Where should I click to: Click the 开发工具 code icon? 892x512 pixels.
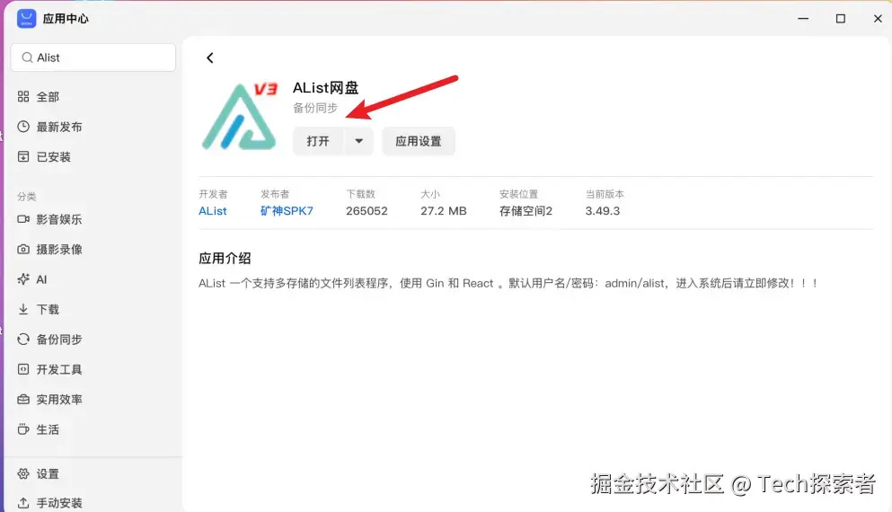pos(23,369)
